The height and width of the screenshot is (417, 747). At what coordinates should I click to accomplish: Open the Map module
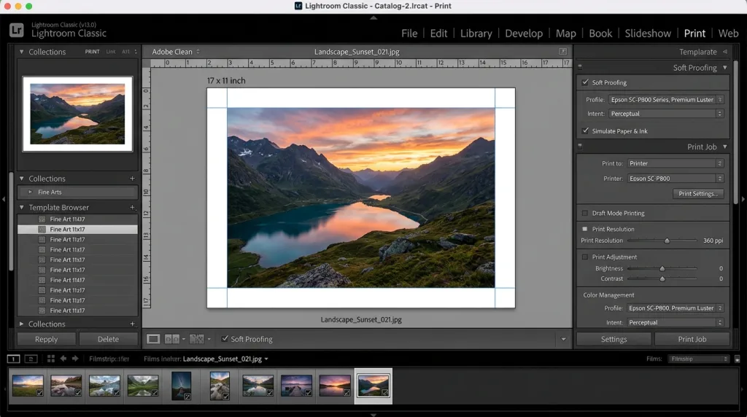565,34
